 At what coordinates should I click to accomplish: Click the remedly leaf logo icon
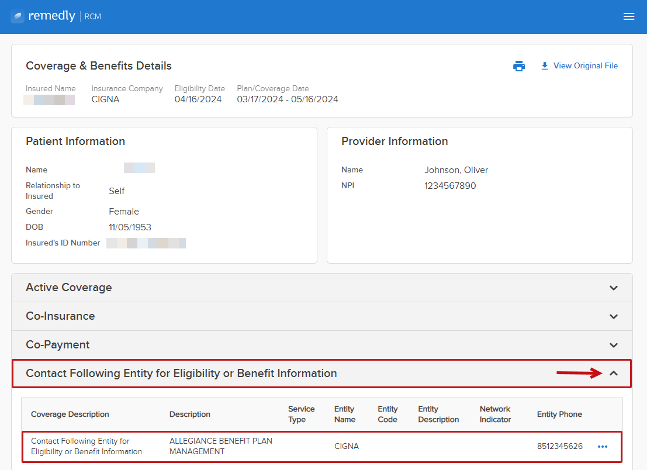coord(18,16)
